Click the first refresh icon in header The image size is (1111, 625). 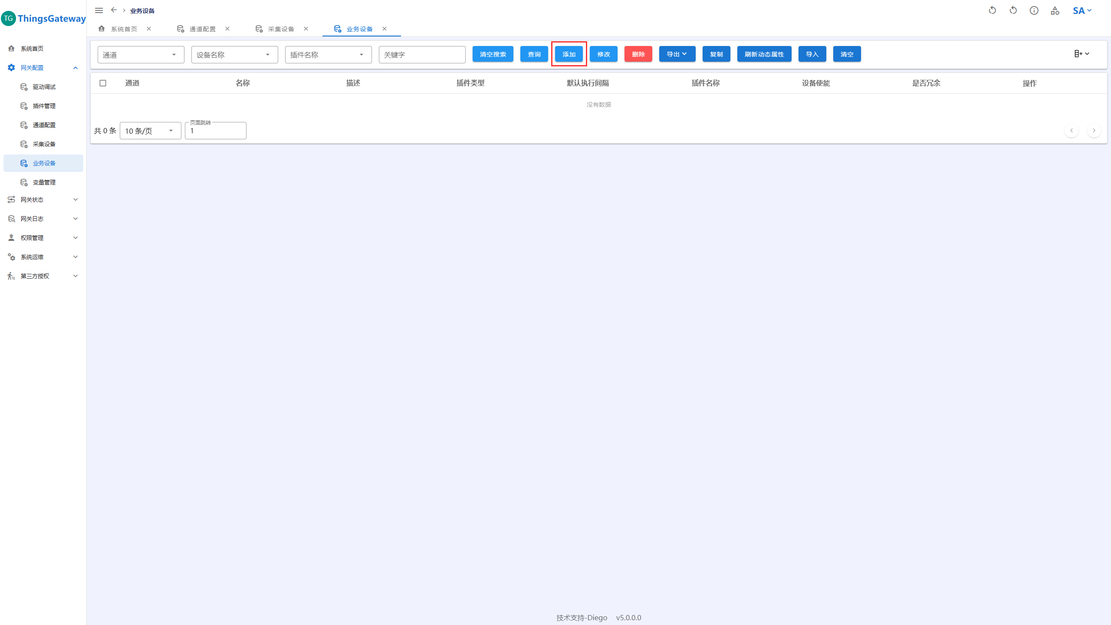click(992, 10)
